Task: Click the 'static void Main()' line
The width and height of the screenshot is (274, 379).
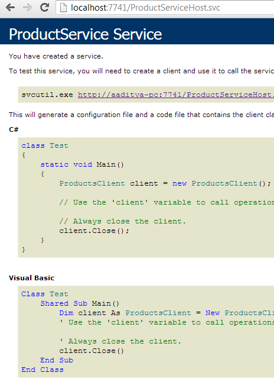Action: pyautogui.click(x=82, y=164)
